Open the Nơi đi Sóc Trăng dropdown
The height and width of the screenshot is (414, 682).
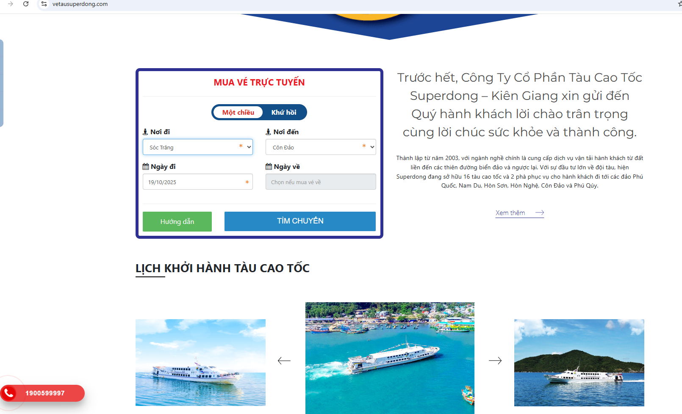point(198,147)
